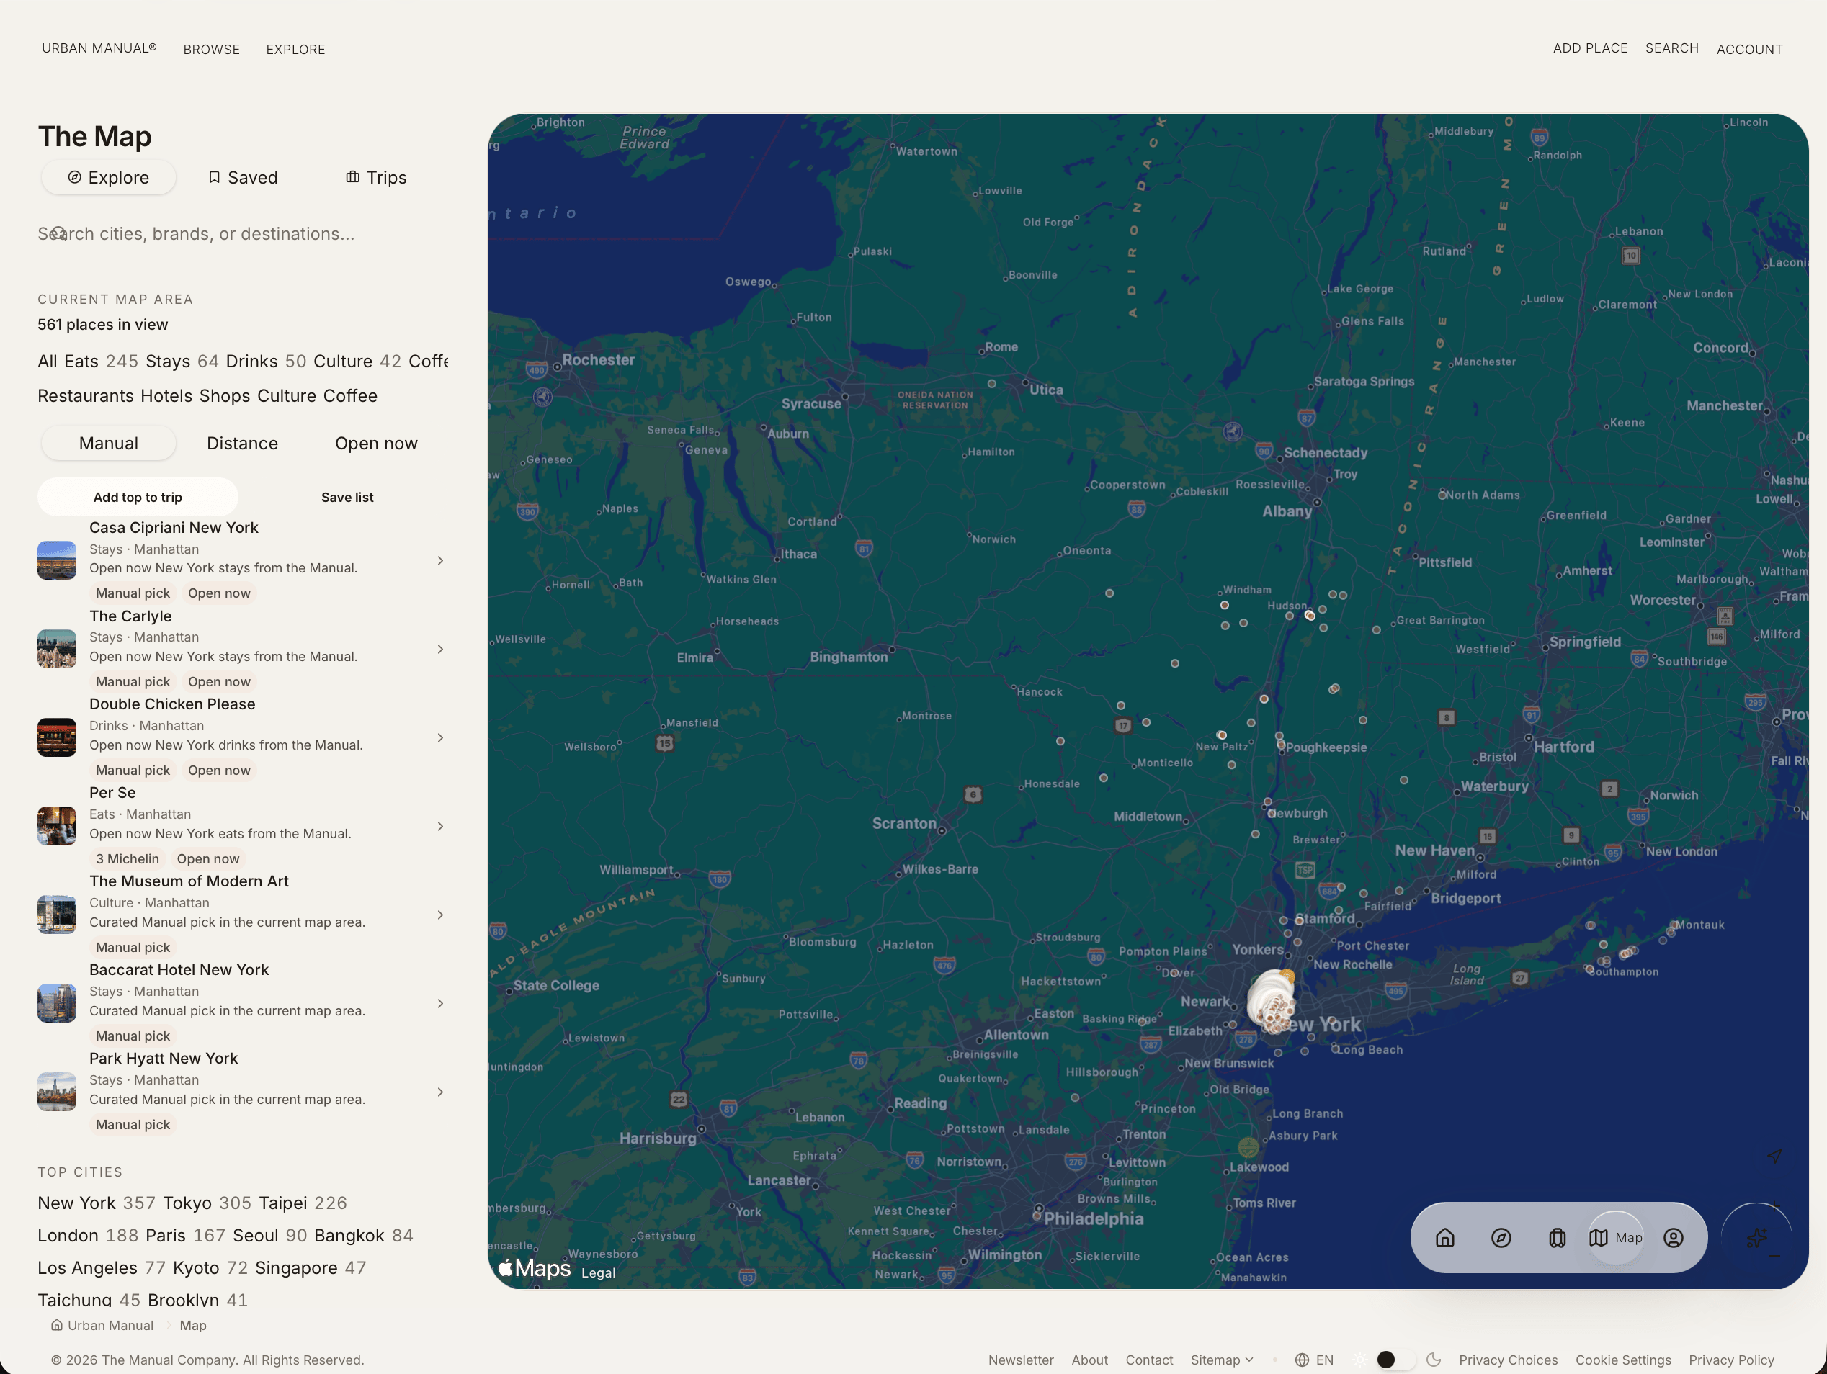Switch to the Trips tab
The height and width of the screenshot is (1374, 1827).
pos(376,178)
